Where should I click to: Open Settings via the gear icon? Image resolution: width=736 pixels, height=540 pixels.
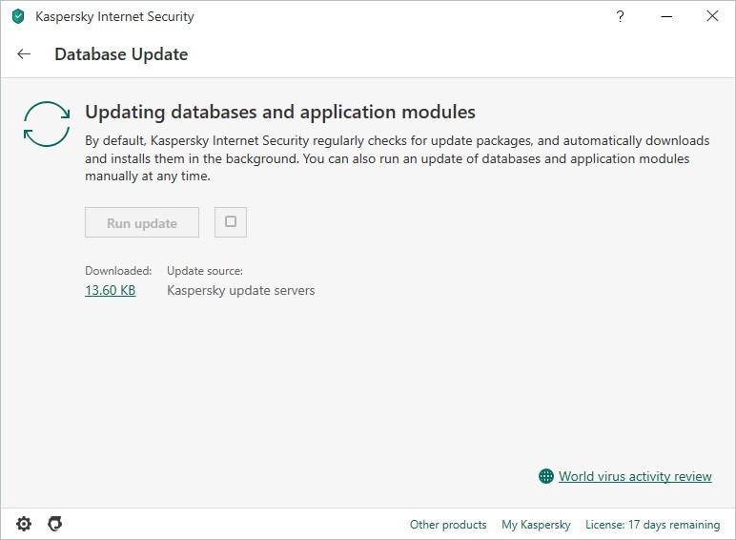[24, 524]
